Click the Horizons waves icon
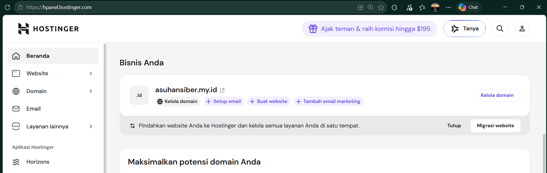This screenshot has width=547, height=173. tap(16, 162)
